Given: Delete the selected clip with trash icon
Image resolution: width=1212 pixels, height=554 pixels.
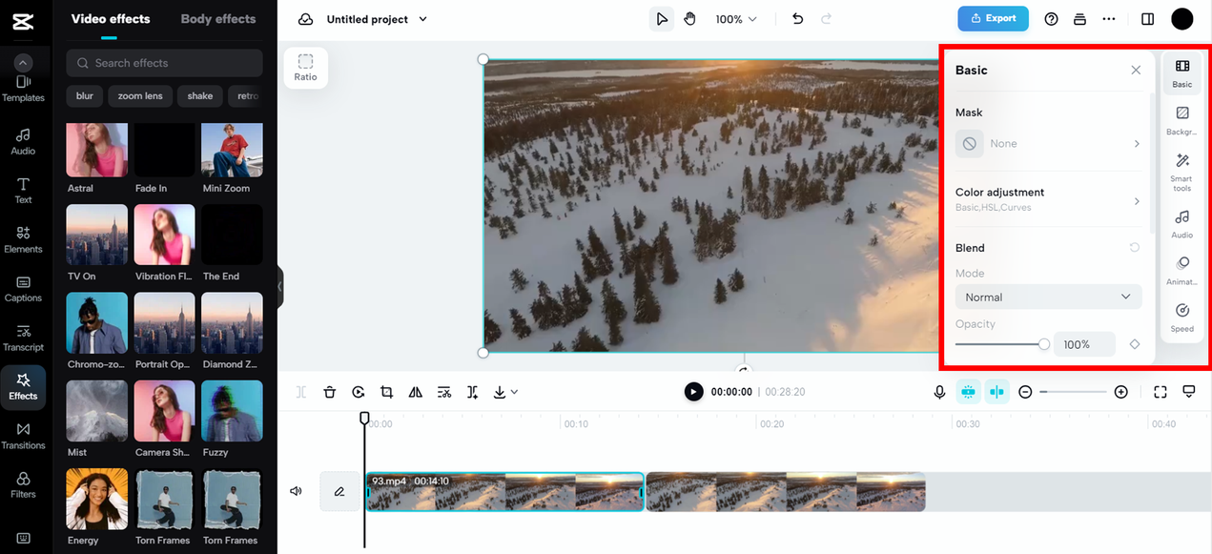Looking at the screenshot, I should [x=329, y=392].
